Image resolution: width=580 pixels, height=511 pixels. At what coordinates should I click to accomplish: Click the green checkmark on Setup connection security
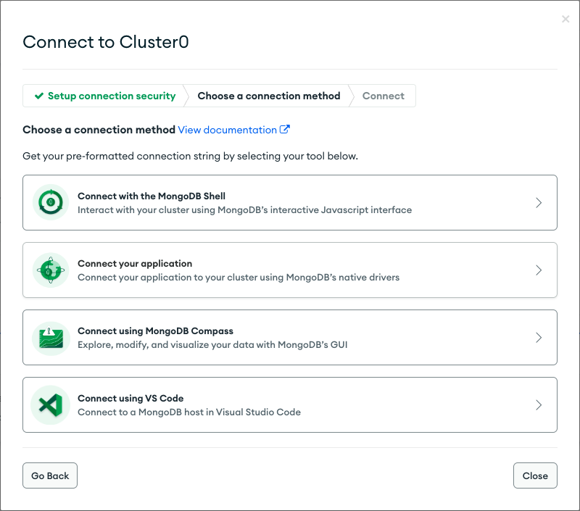pyautogui.click(x=39, y=96)
